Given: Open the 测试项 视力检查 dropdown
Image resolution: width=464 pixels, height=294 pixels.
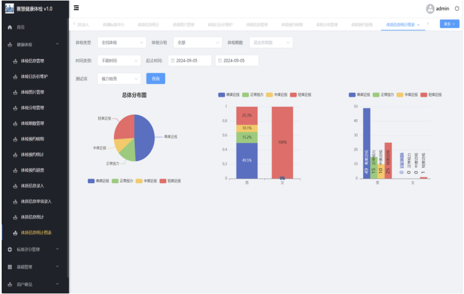Looking at the screenshot, I should tap(119, 78).
